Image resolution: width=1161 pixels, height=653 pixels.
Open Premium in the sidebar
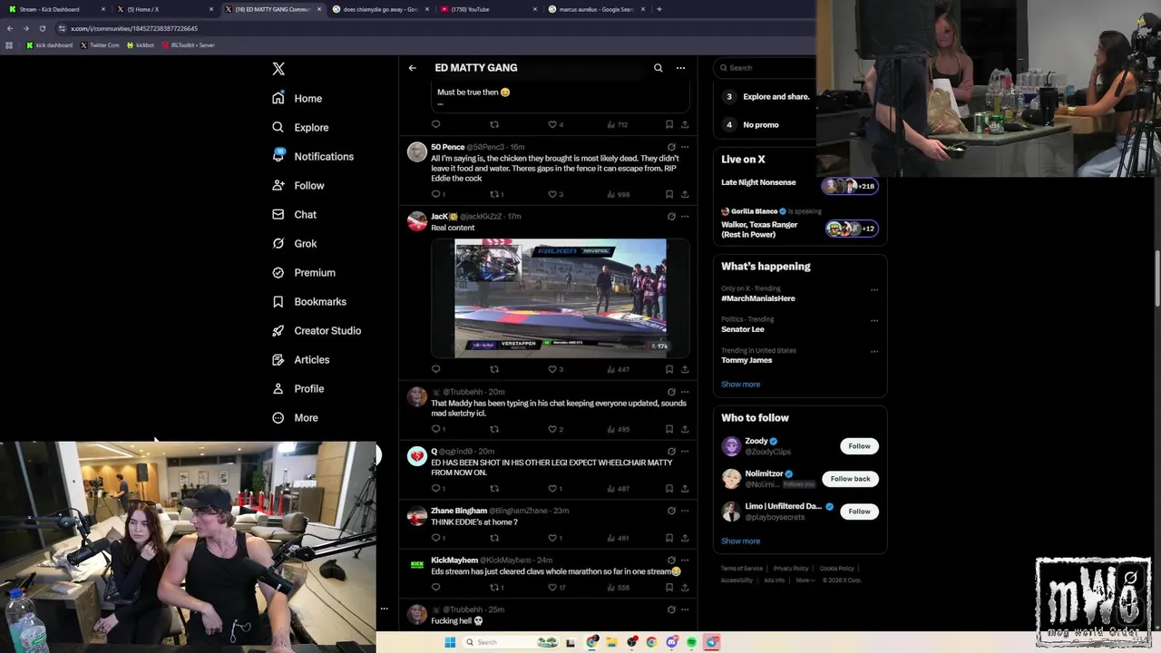(x=304, y=272)
